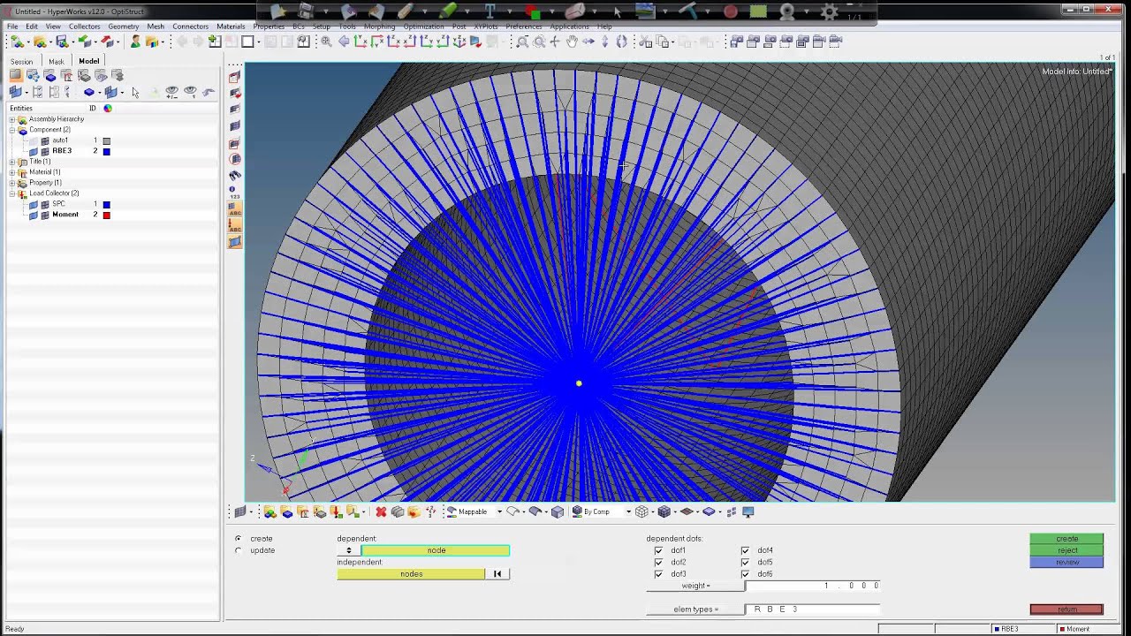Toggle the dependent node selector switch

pyautogui.click(x=349, y=550)
